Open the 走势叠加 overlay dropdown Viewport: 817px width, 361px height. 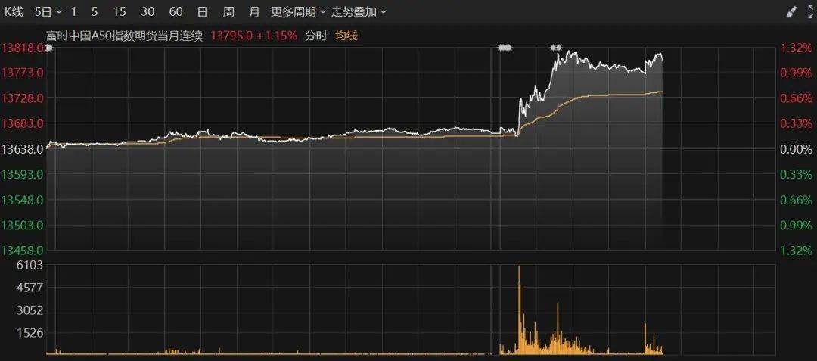(359, 12)
